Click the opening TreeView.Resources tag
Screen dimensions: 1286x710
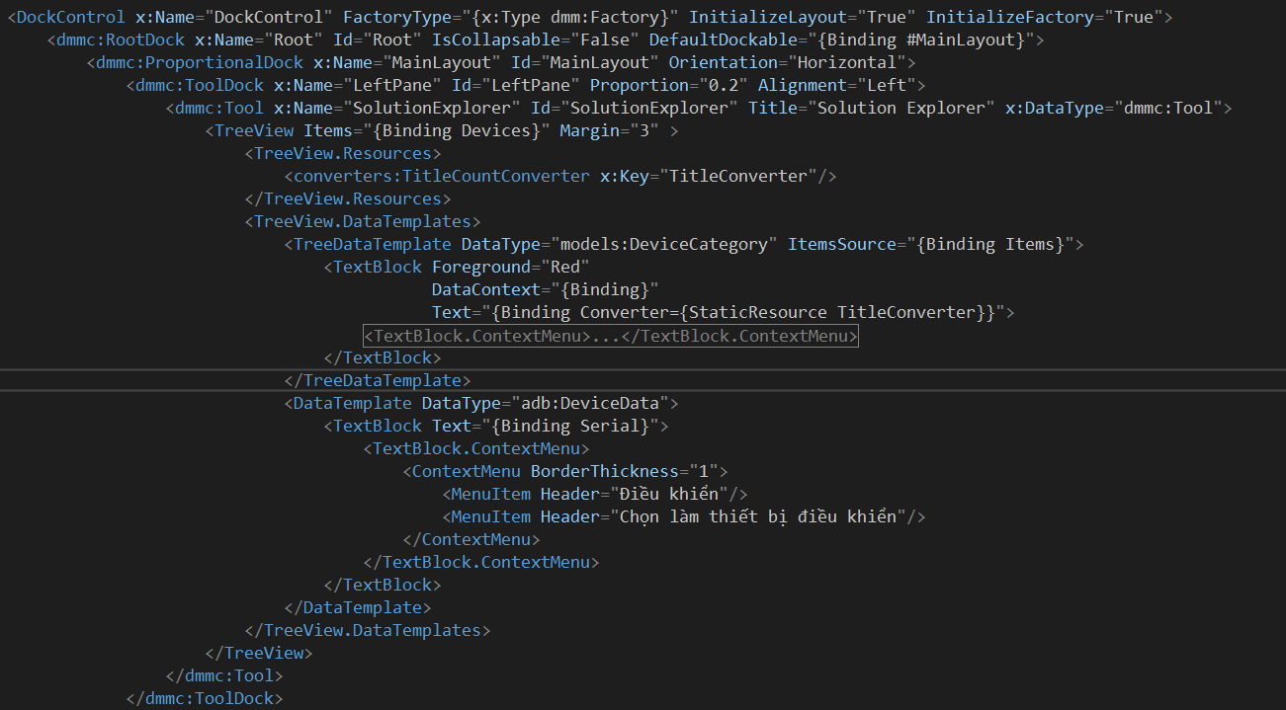click(342, 153)
